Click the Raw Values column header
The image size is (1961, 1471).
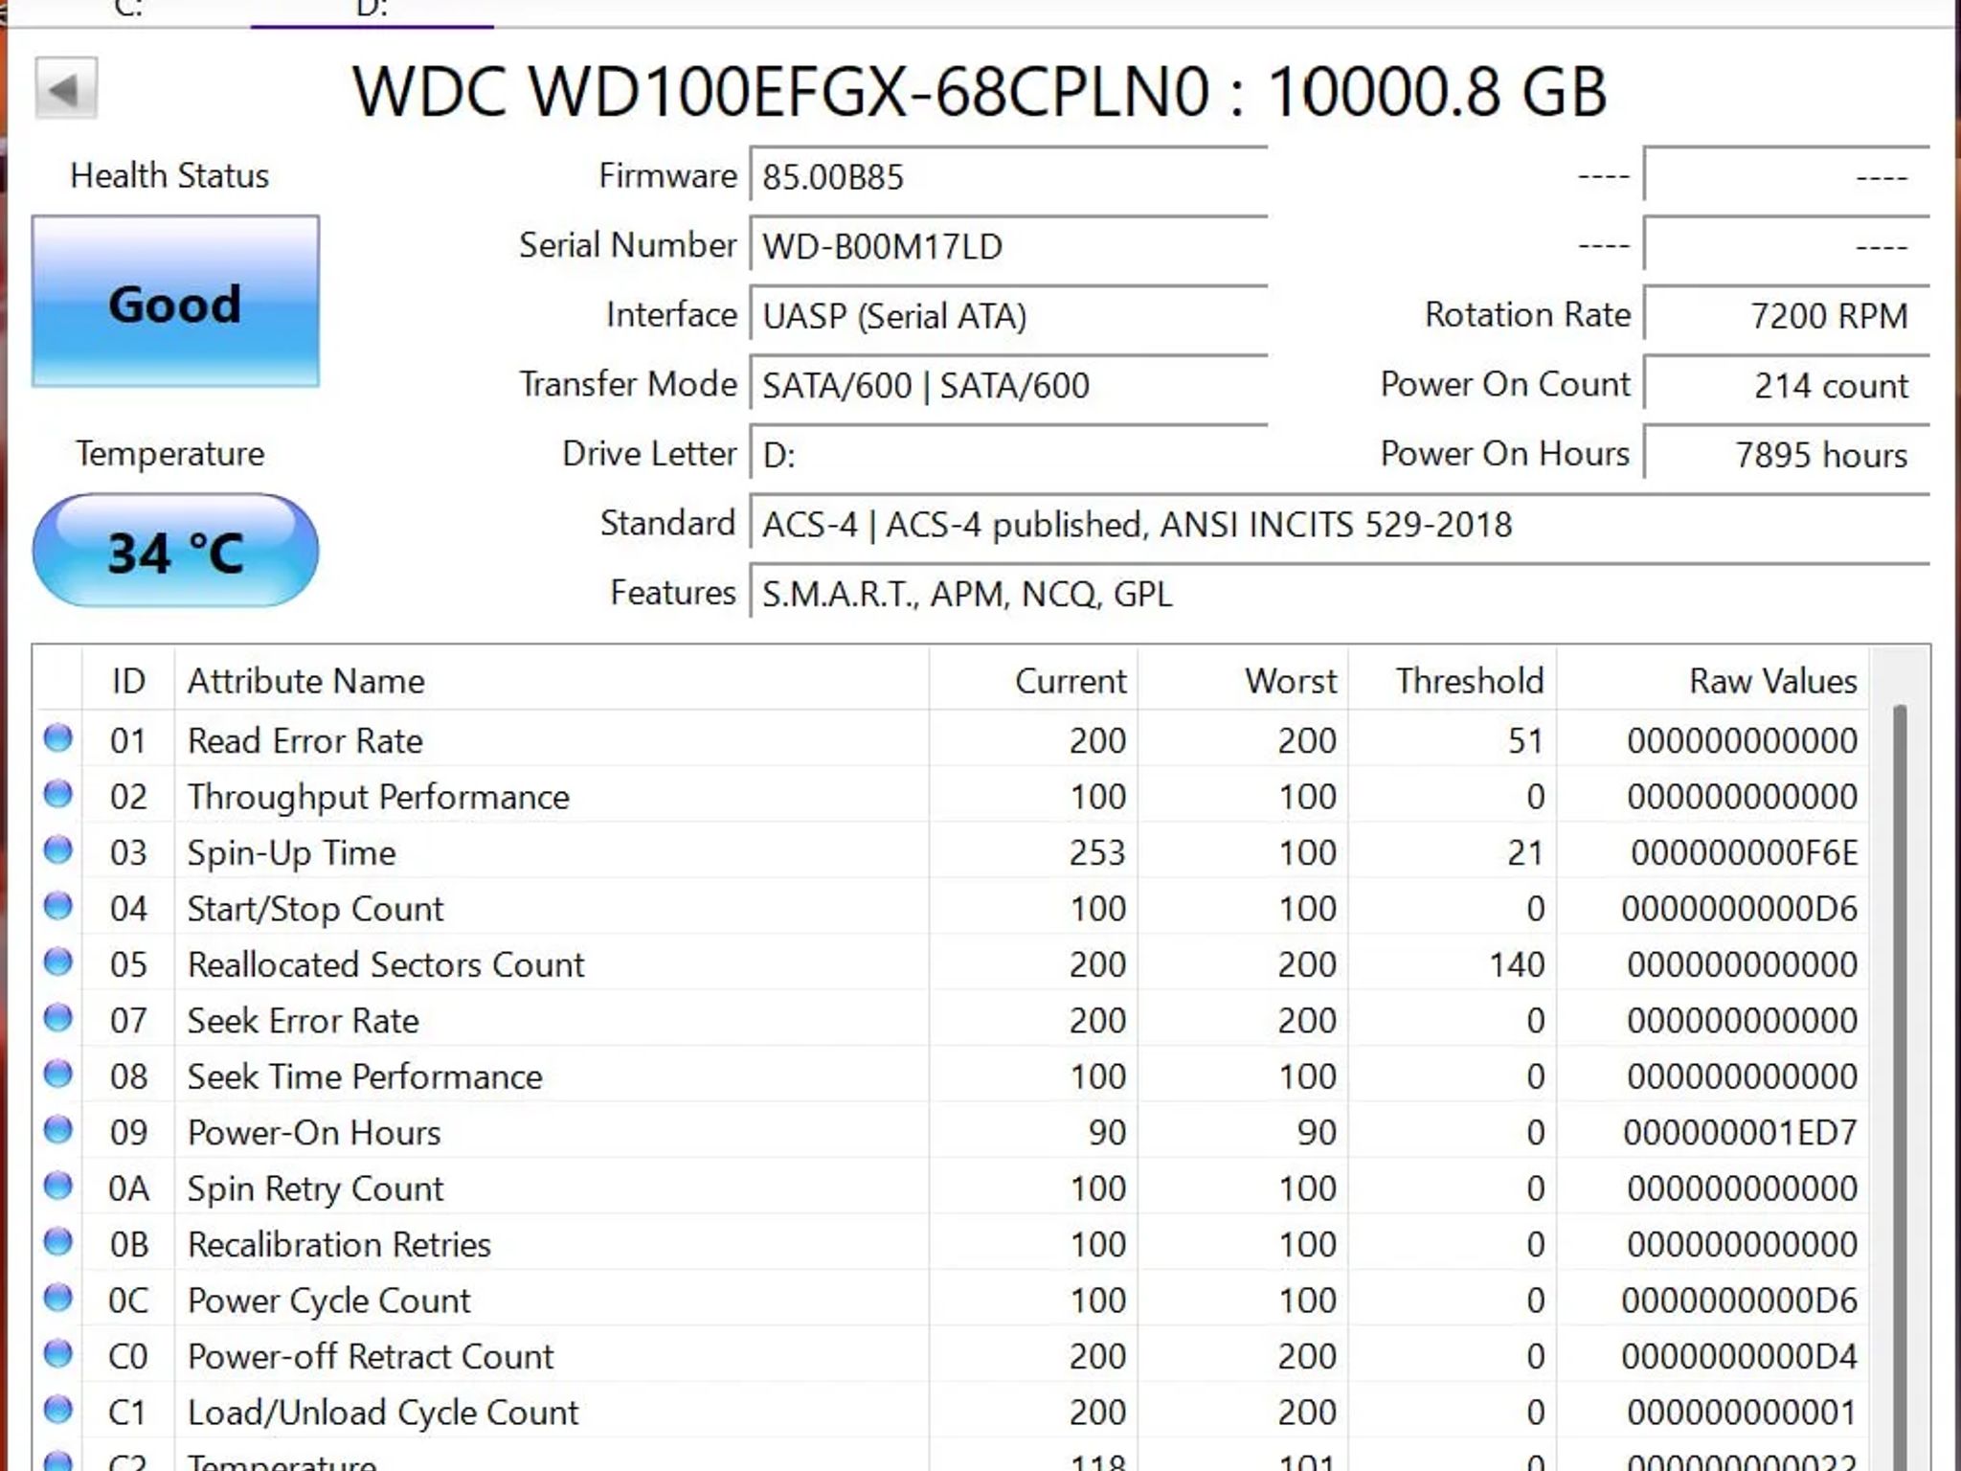pyautogui.click(x=1712, y=680)
